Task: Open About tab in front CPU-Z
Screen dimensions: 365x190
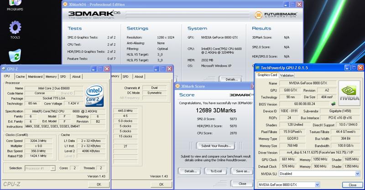Action: coord(76,76)
